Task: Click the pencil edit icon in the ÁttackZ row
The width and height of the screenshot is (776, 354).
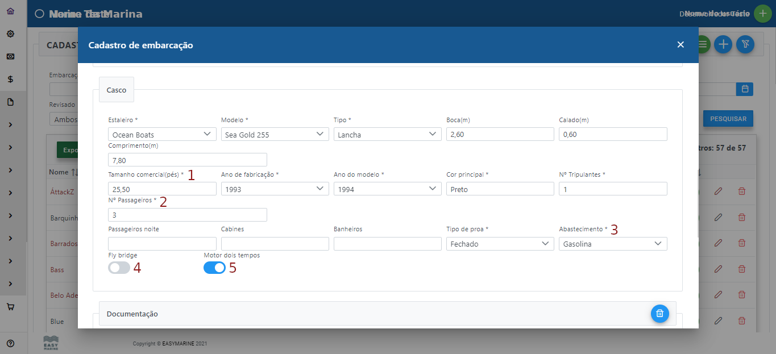Action: 718,191
